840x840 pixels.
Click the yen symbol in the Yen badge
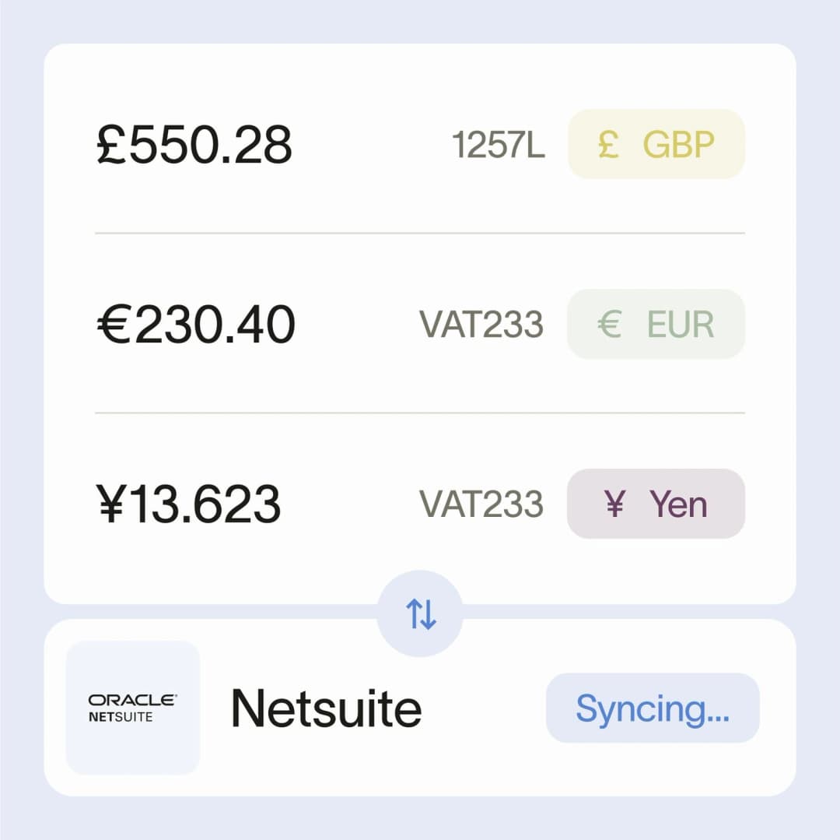point(614,504)
